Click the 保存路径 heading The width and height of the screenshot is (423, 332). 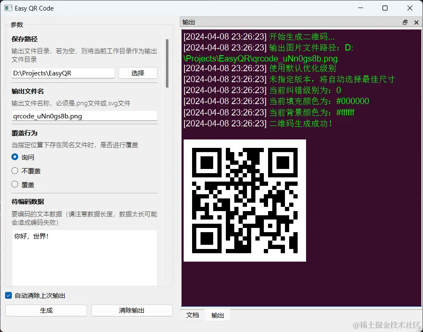pyautogui.click(x=24, y=39)
